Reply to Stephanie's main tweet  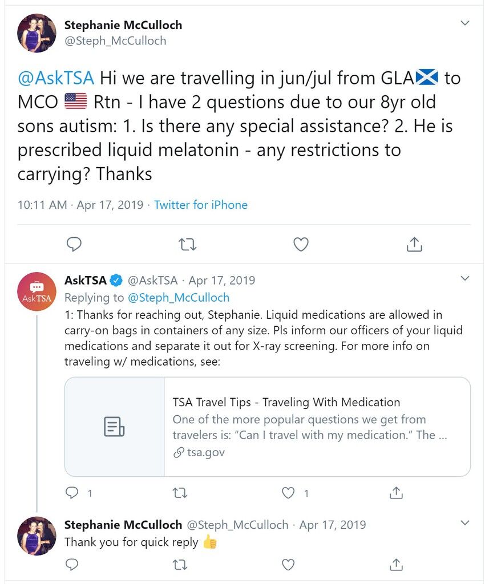pos(74,244)
